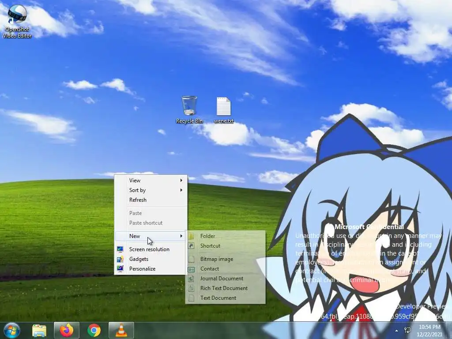Create a new Bitmap image
The height and width of the screenshot is (339, 452).
(x=226, y=259)
